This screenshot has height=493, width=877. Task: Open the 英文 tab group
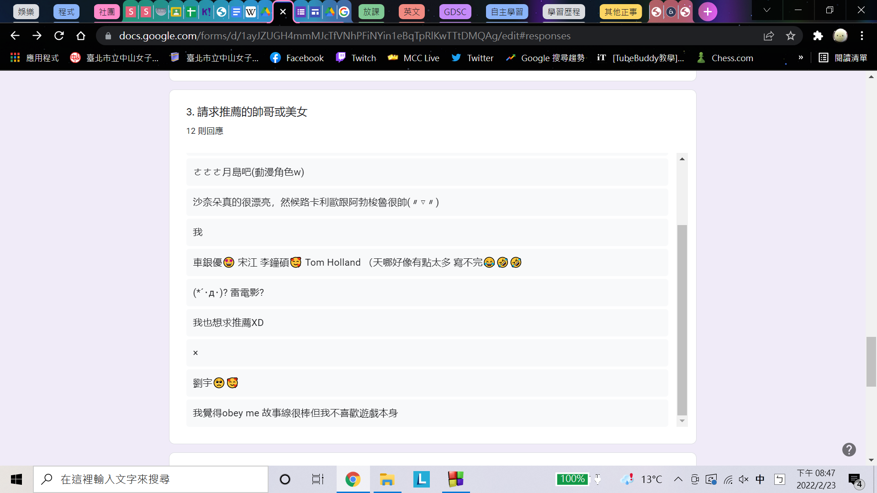coord(412,12)
